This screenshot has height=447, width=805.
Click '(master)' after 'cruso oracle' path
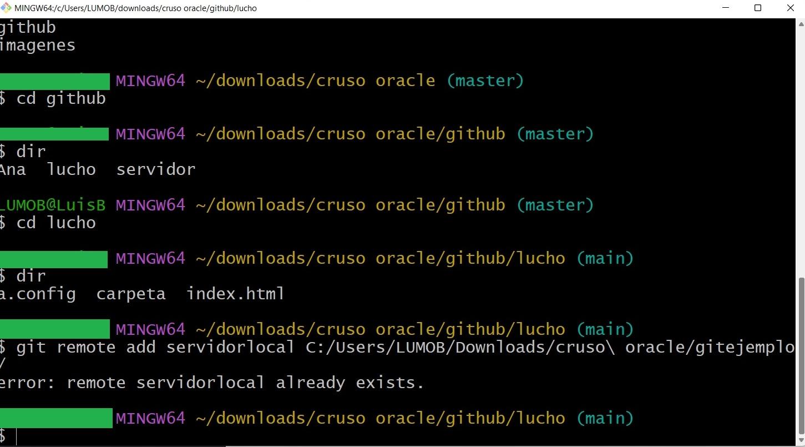point(485,81)
